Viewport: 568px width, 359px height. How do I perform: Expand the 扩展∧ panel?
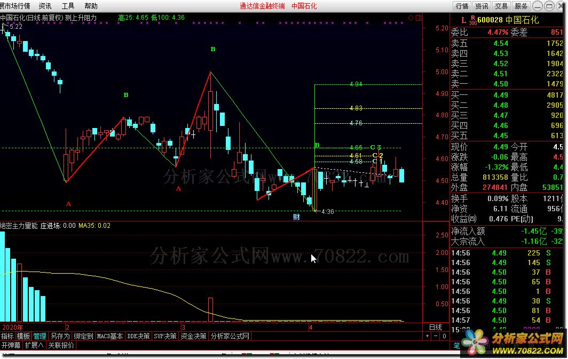(x=34, y=345)
